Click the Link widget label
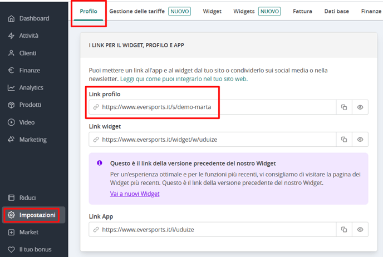This screenshot has width=383, height=257. tap(105, 126)
